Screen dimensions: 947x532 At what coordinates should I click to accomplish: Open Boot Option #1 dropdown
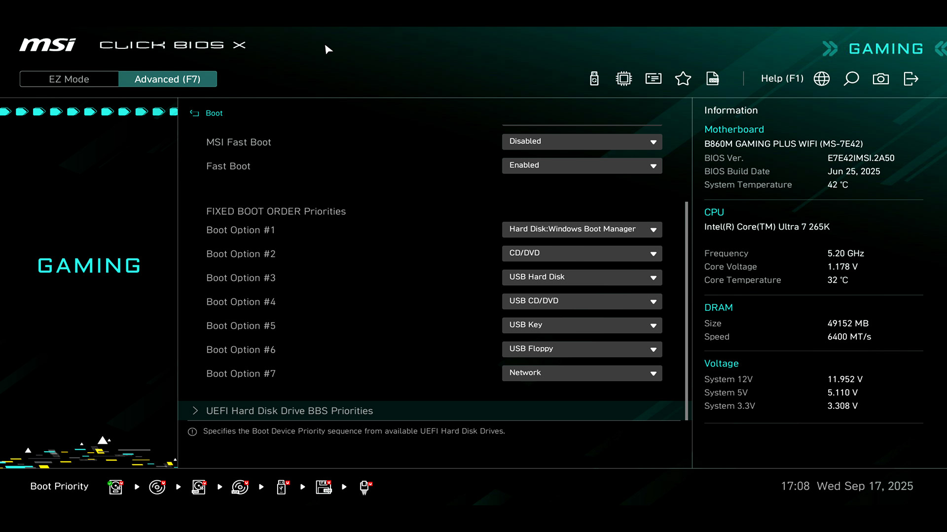click(582, 230)
